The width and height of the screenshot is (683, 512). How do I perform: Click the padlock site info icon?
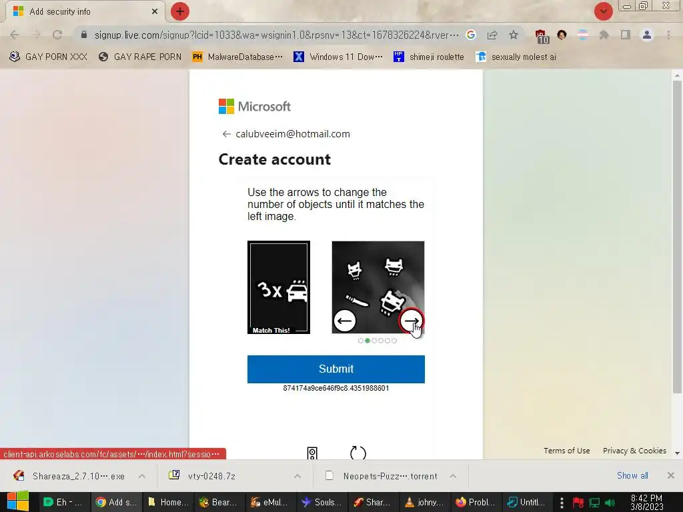83,35
